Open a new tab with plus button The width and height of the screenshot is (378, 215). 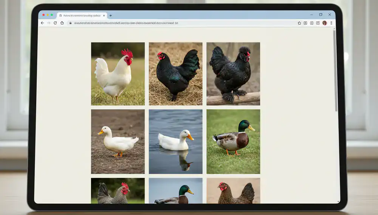(111, 15)
